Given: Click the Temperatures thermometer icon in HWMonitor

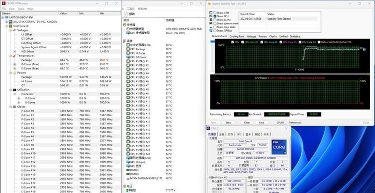Looking at the screenshot, I should click(x=14, y=55).
